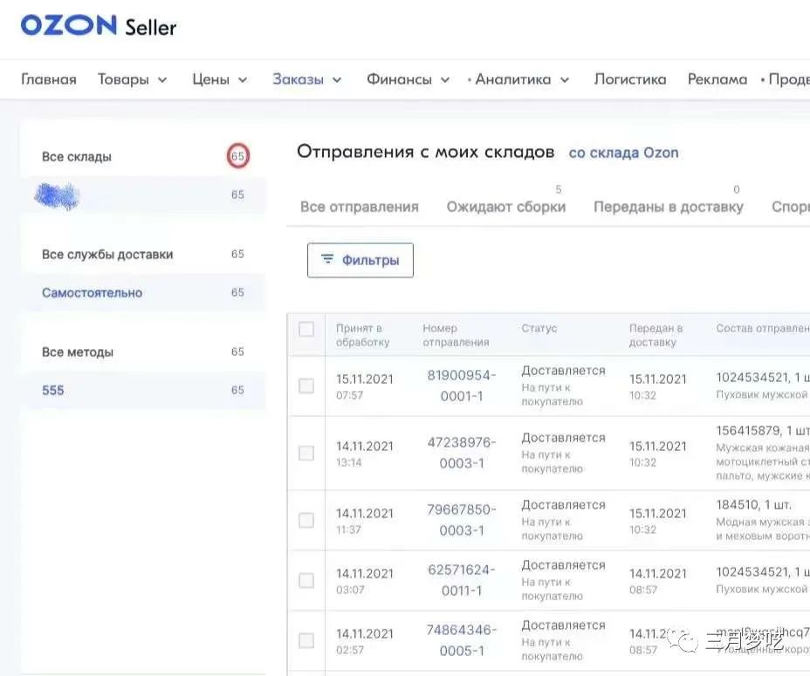This screenshot has width=810, height=676.
Task: Toggle the select-all checkbox in table header
Action: [306, 330]
